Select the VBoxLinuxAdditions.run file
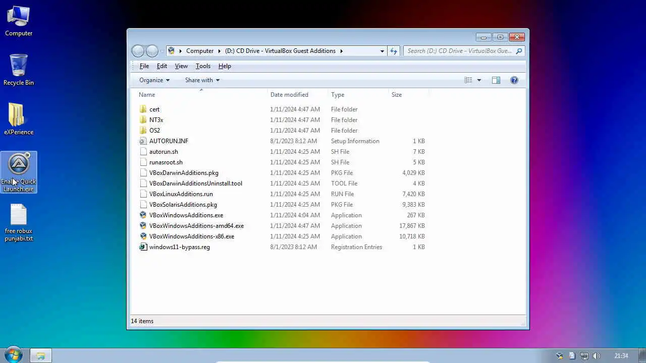Image resolution: width=646 pixels, height=363 pixels. click(x=181, y=194)
